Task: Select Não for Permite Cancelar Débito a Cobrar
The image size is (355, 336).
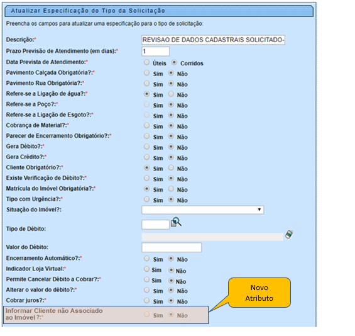Action: 172,281
